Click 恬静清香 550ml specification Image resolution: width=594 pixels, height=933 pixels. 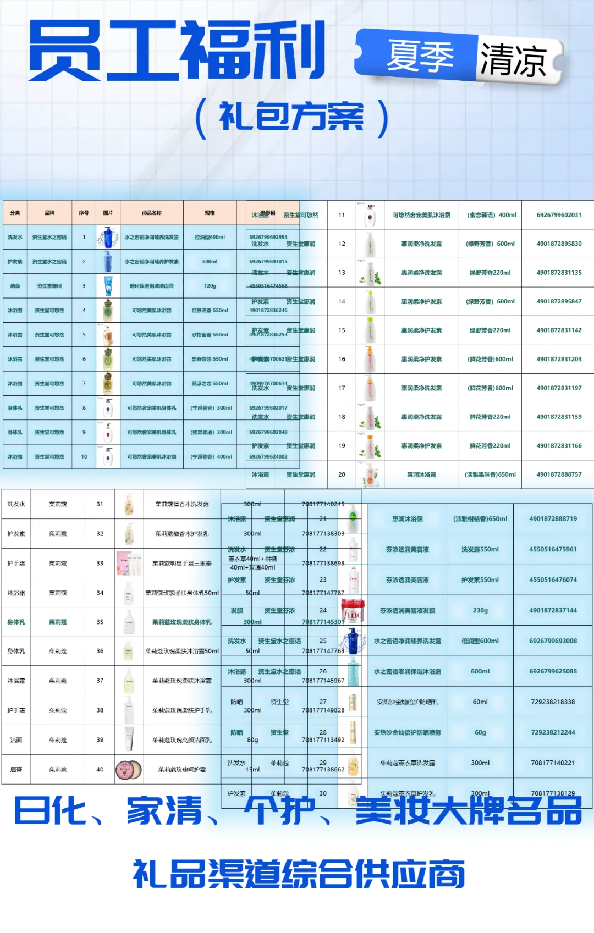coord(210,310)
